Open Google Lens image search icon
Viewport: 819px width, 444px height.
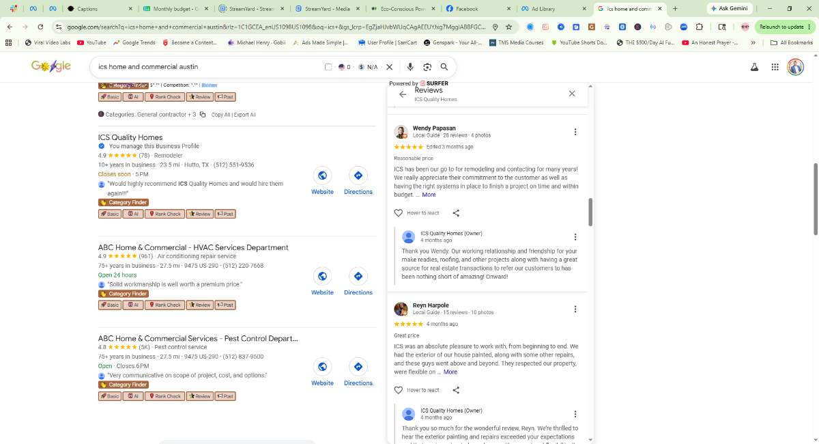click(427, 67)
